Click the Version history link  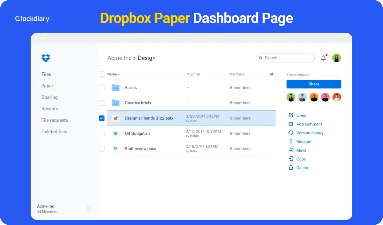[310, 133]
